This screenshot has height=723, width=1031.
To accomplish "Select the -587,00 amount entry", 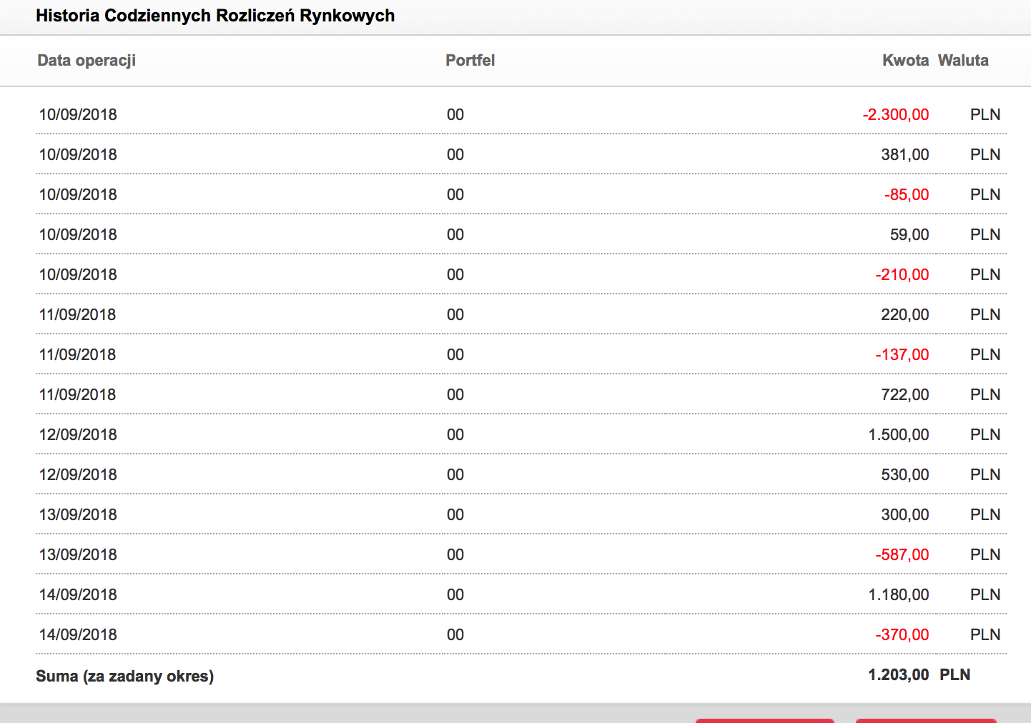I will 902,555.
